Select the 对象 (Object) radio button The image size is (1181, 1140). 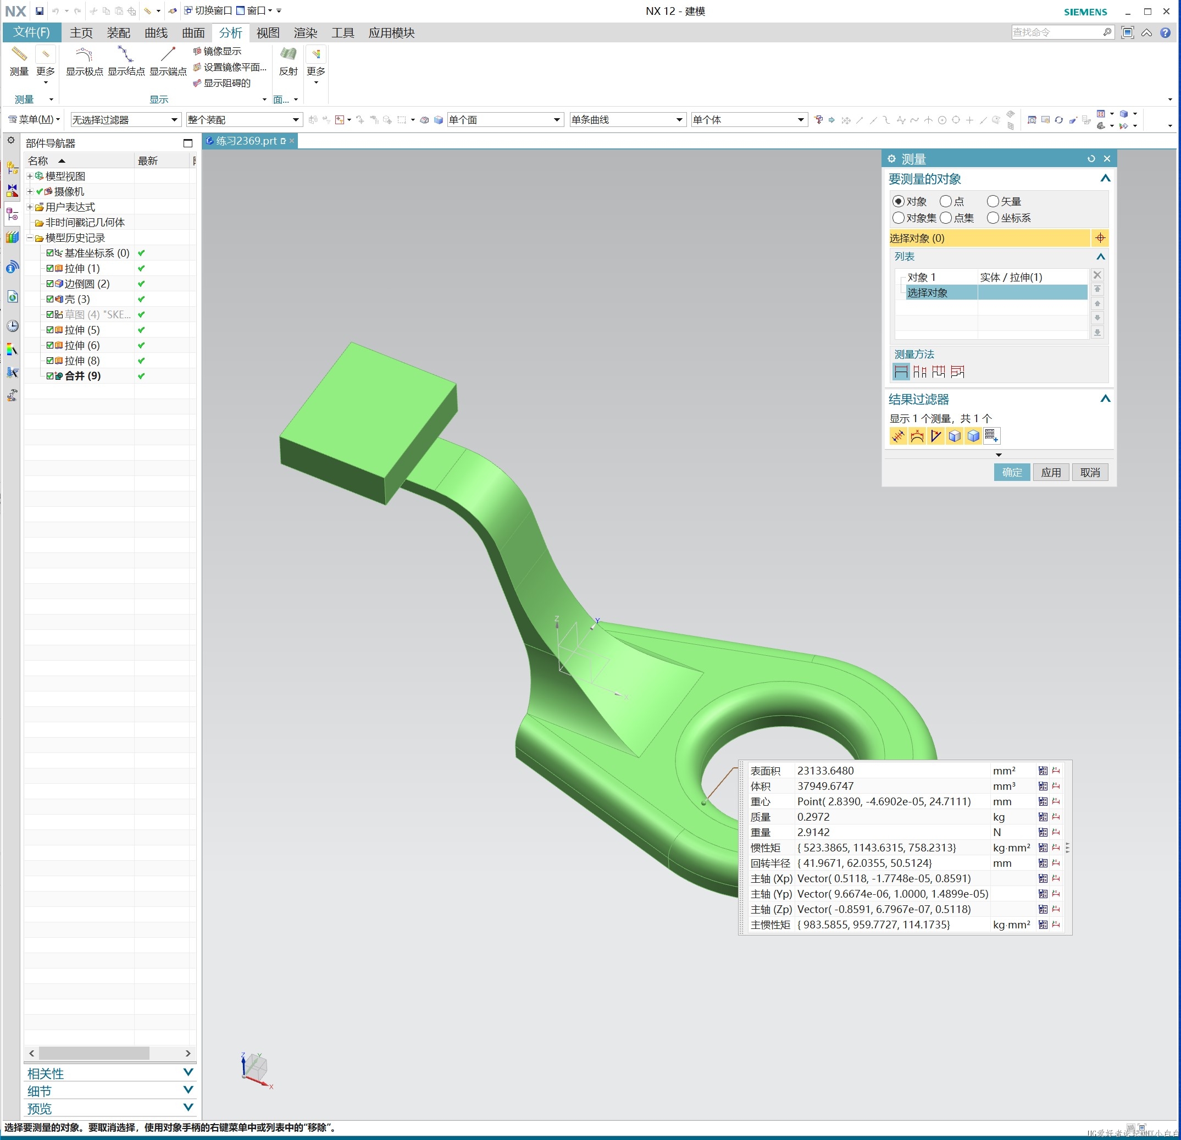[x=898, y=201]
